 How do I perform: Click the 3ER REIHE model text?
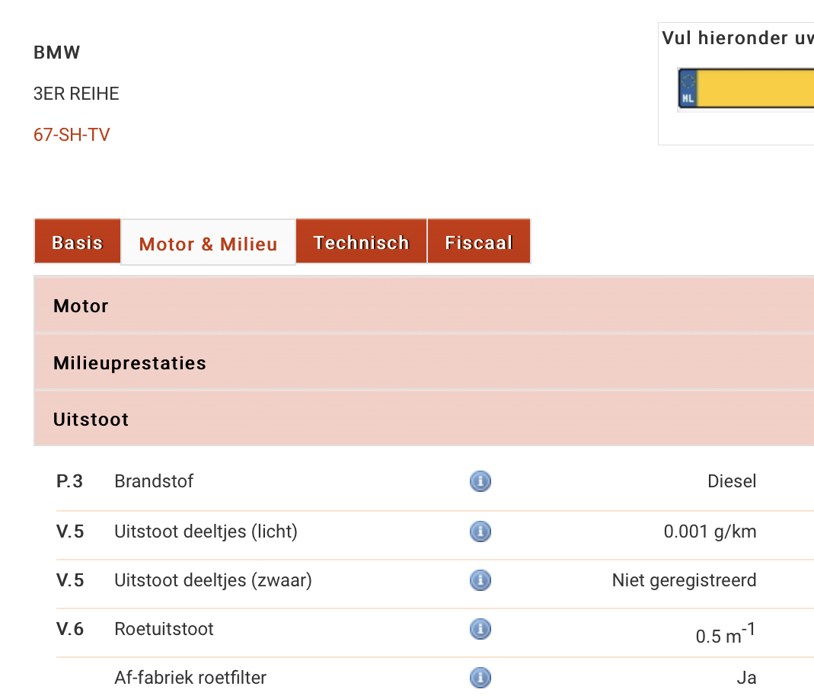(76, 94)
